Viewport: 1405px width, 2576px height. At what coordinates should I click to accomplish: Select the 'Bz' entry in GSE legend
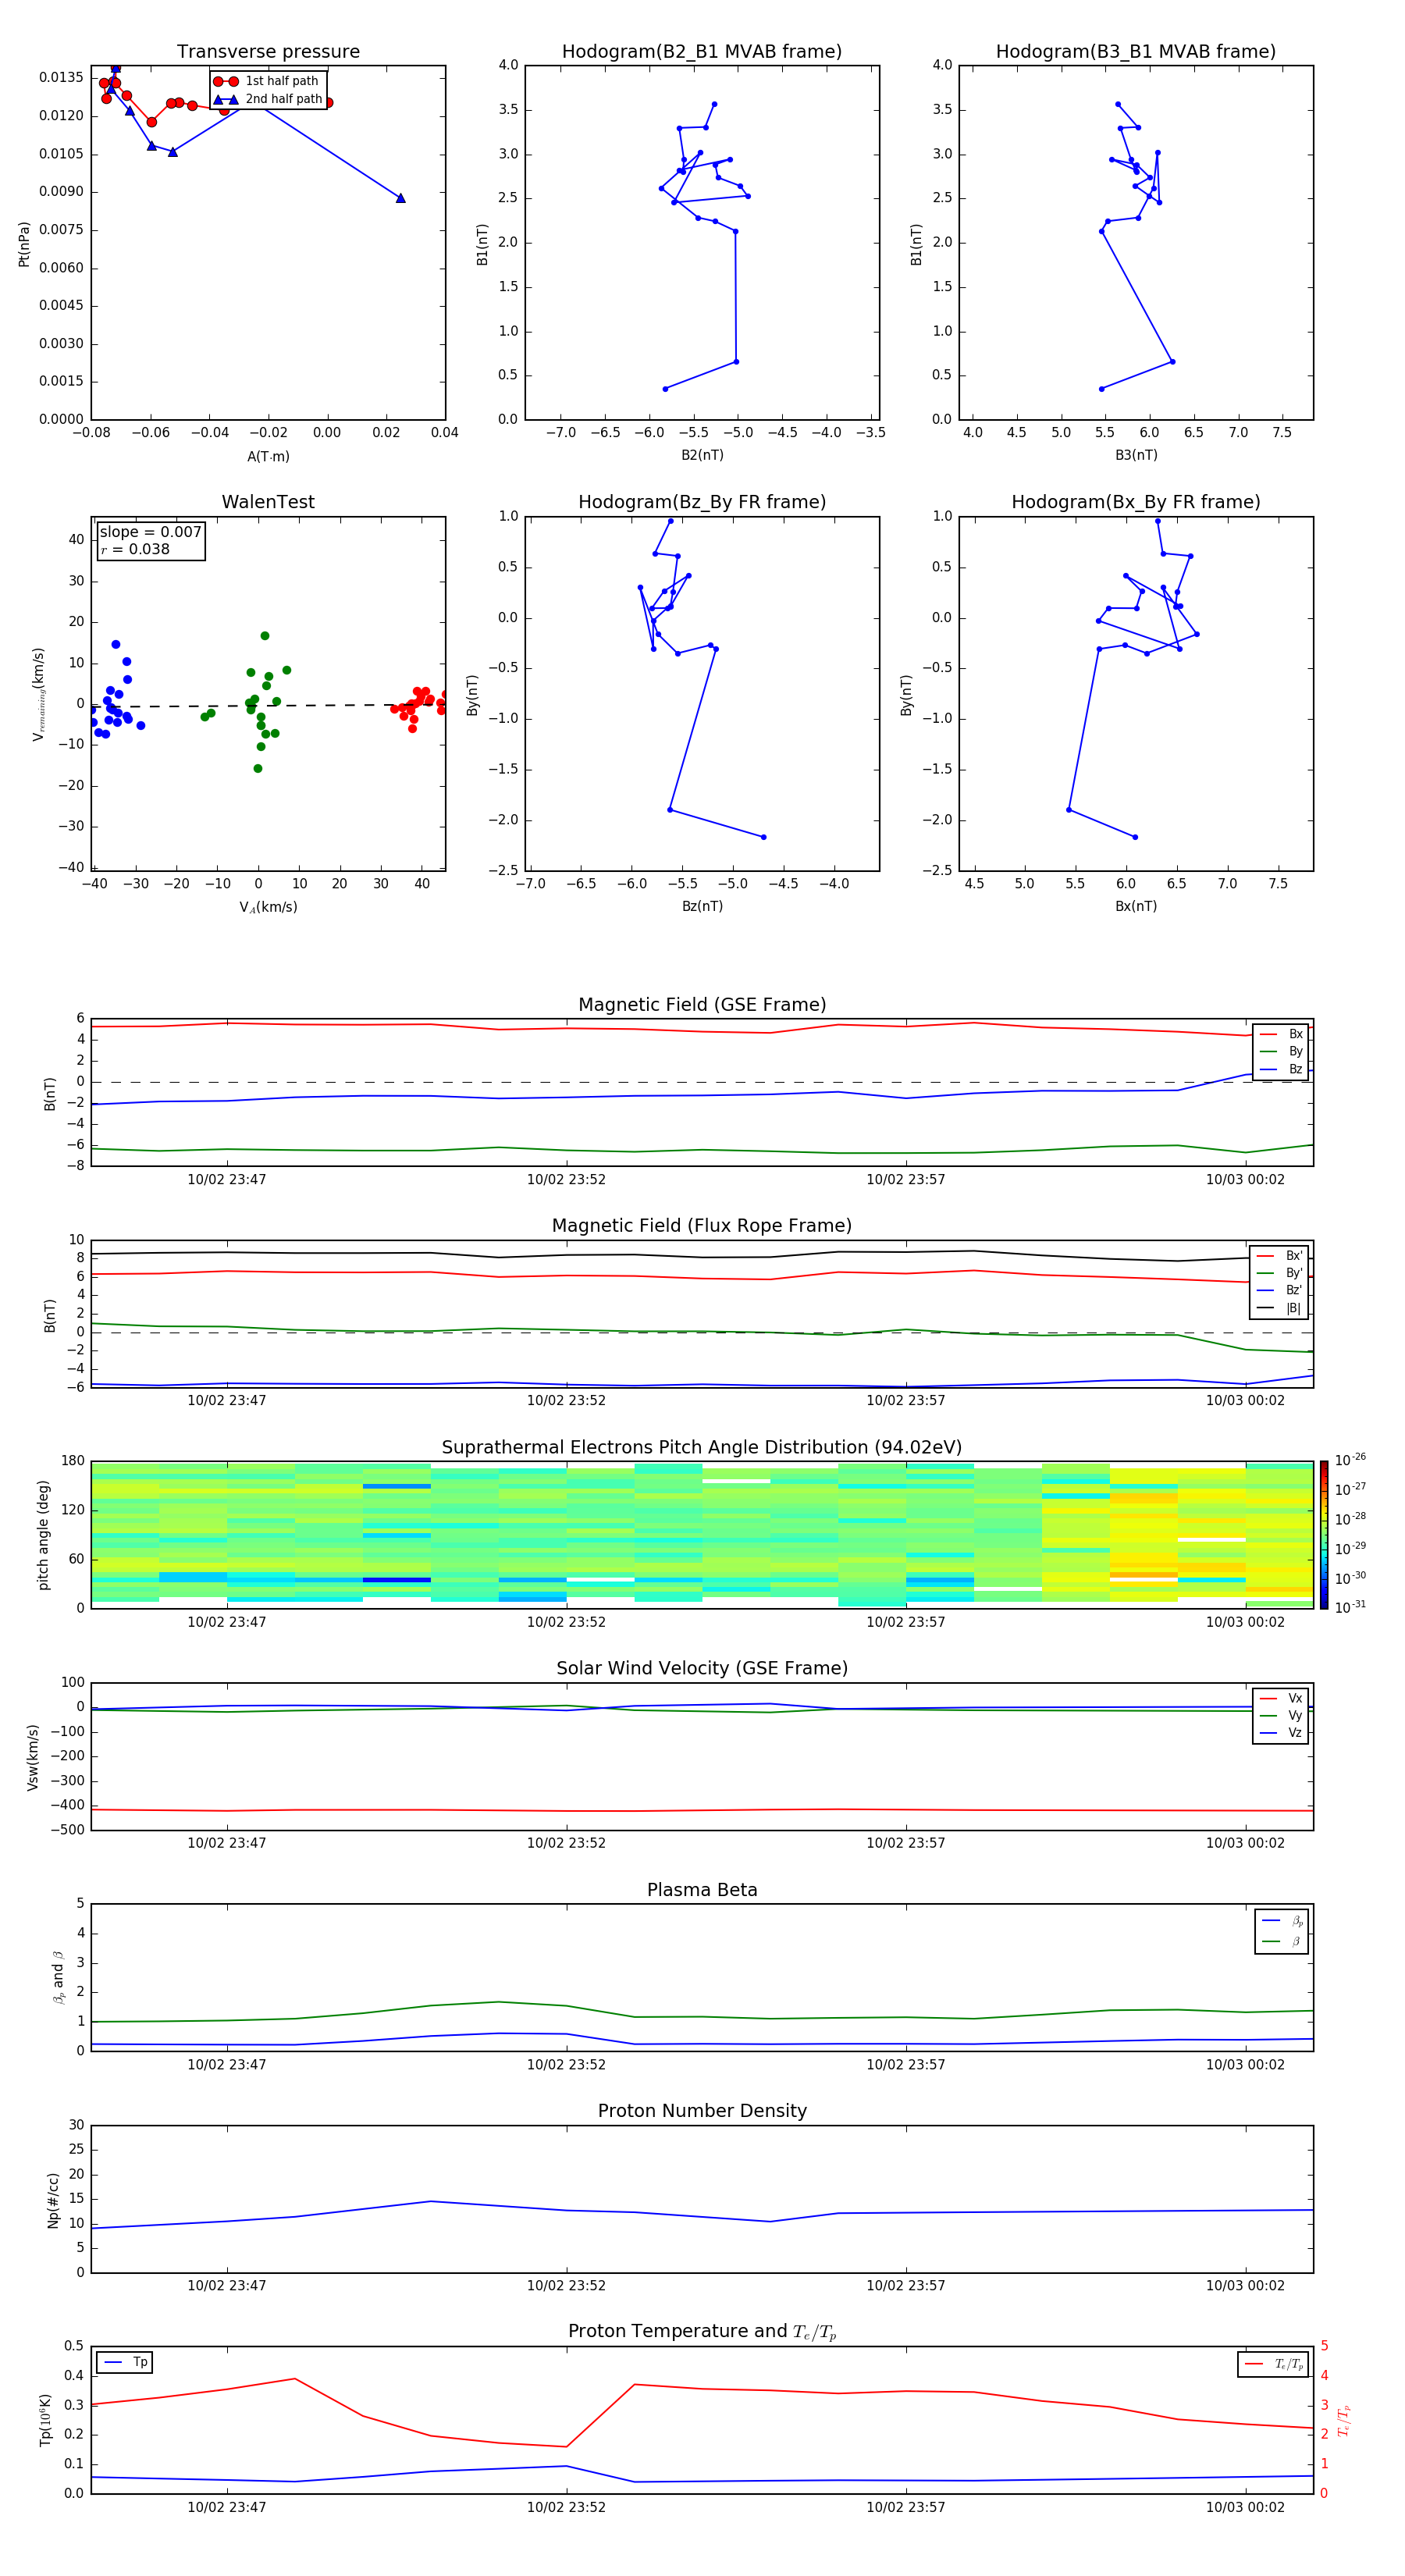click(1281, 1070)
